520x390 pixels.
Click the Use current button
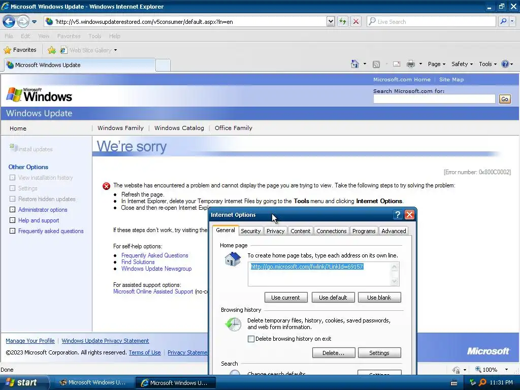click(x=285, y=298)
